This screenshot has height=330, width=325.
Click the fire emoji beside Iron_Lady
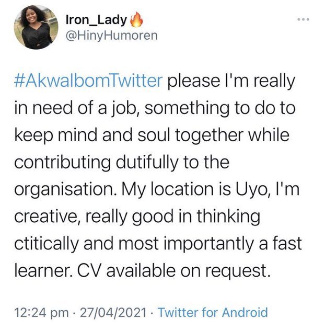137,19
